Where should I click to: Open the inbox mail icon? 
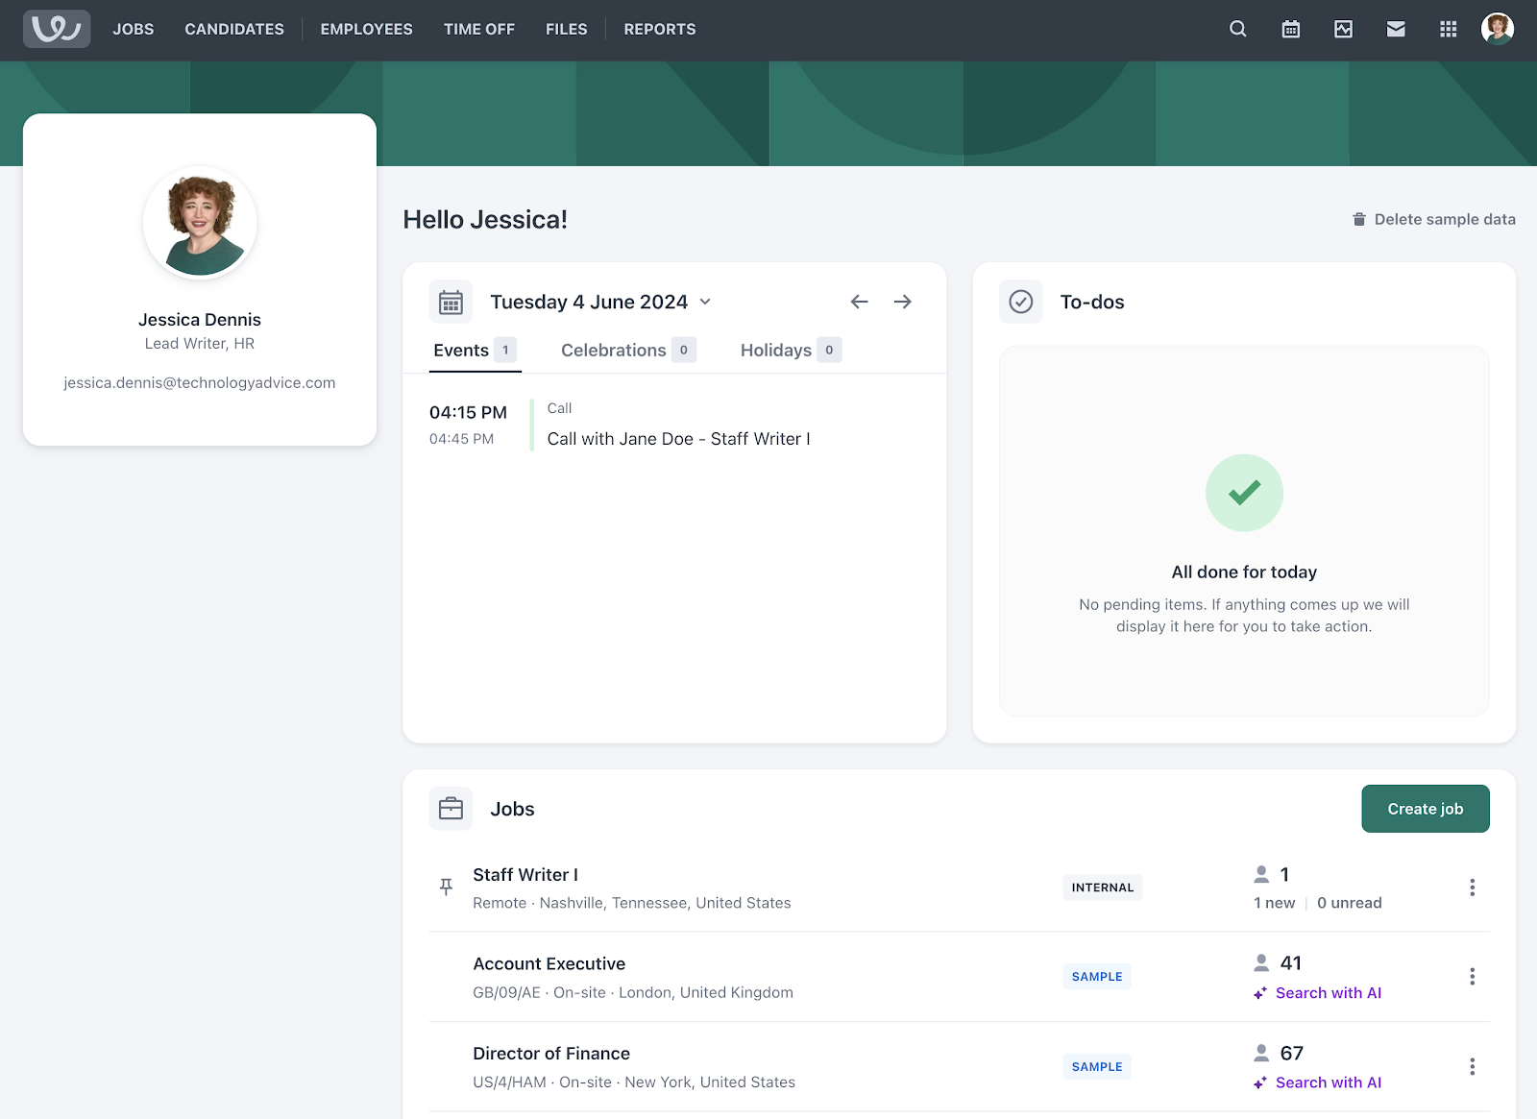point(1396,29)
